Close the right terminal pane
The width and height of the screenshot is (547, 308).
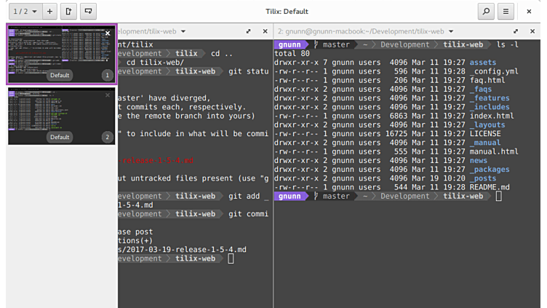533,32
